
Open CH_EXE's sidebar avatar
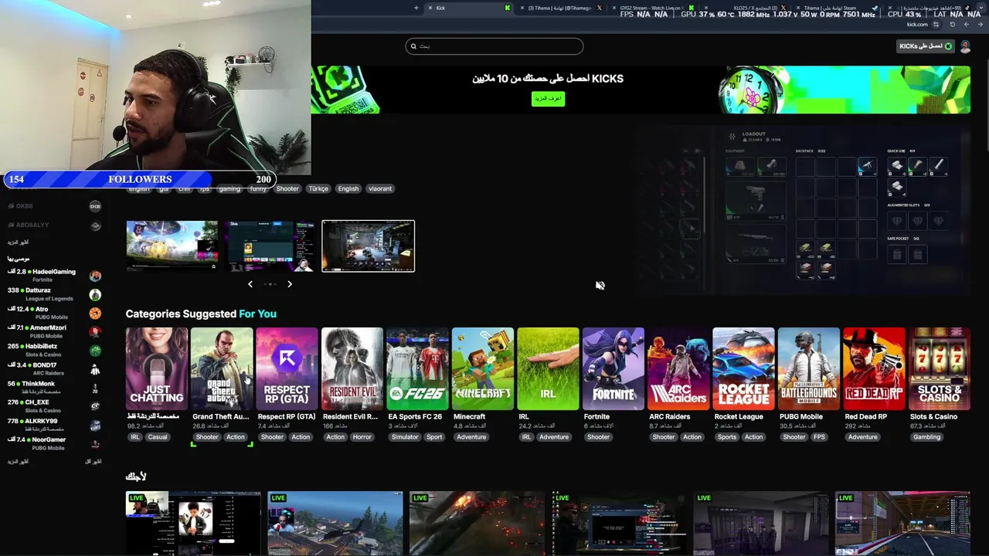[x=95, y=406]
